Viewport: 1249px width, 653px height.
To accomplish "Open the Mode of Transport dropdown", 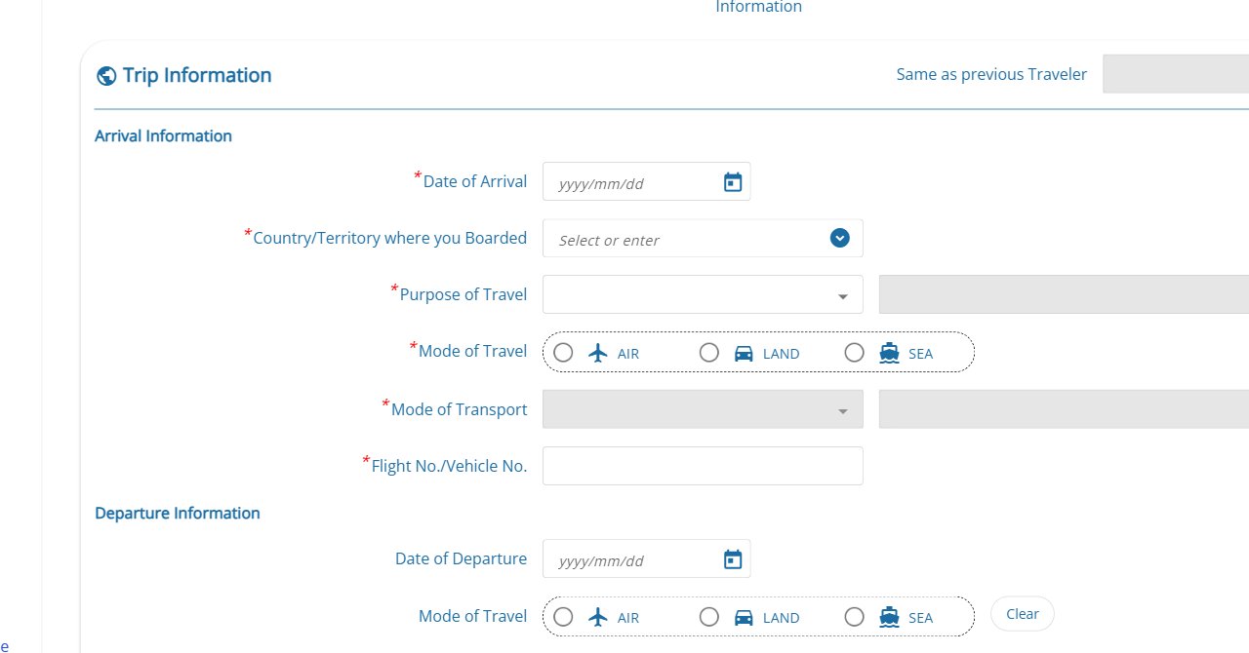I will 841,408.
